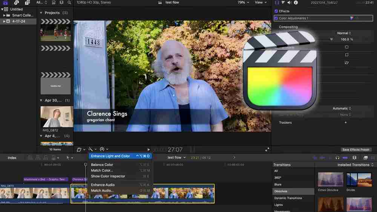
Task: Open the All clips filter dropdown
Action: click(42, 2)
